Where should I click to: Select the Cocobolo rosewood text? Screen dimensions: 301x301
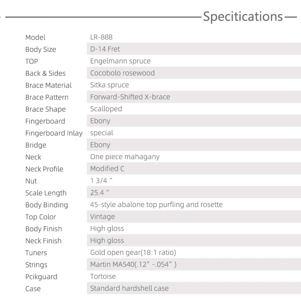tap(122, 73)
